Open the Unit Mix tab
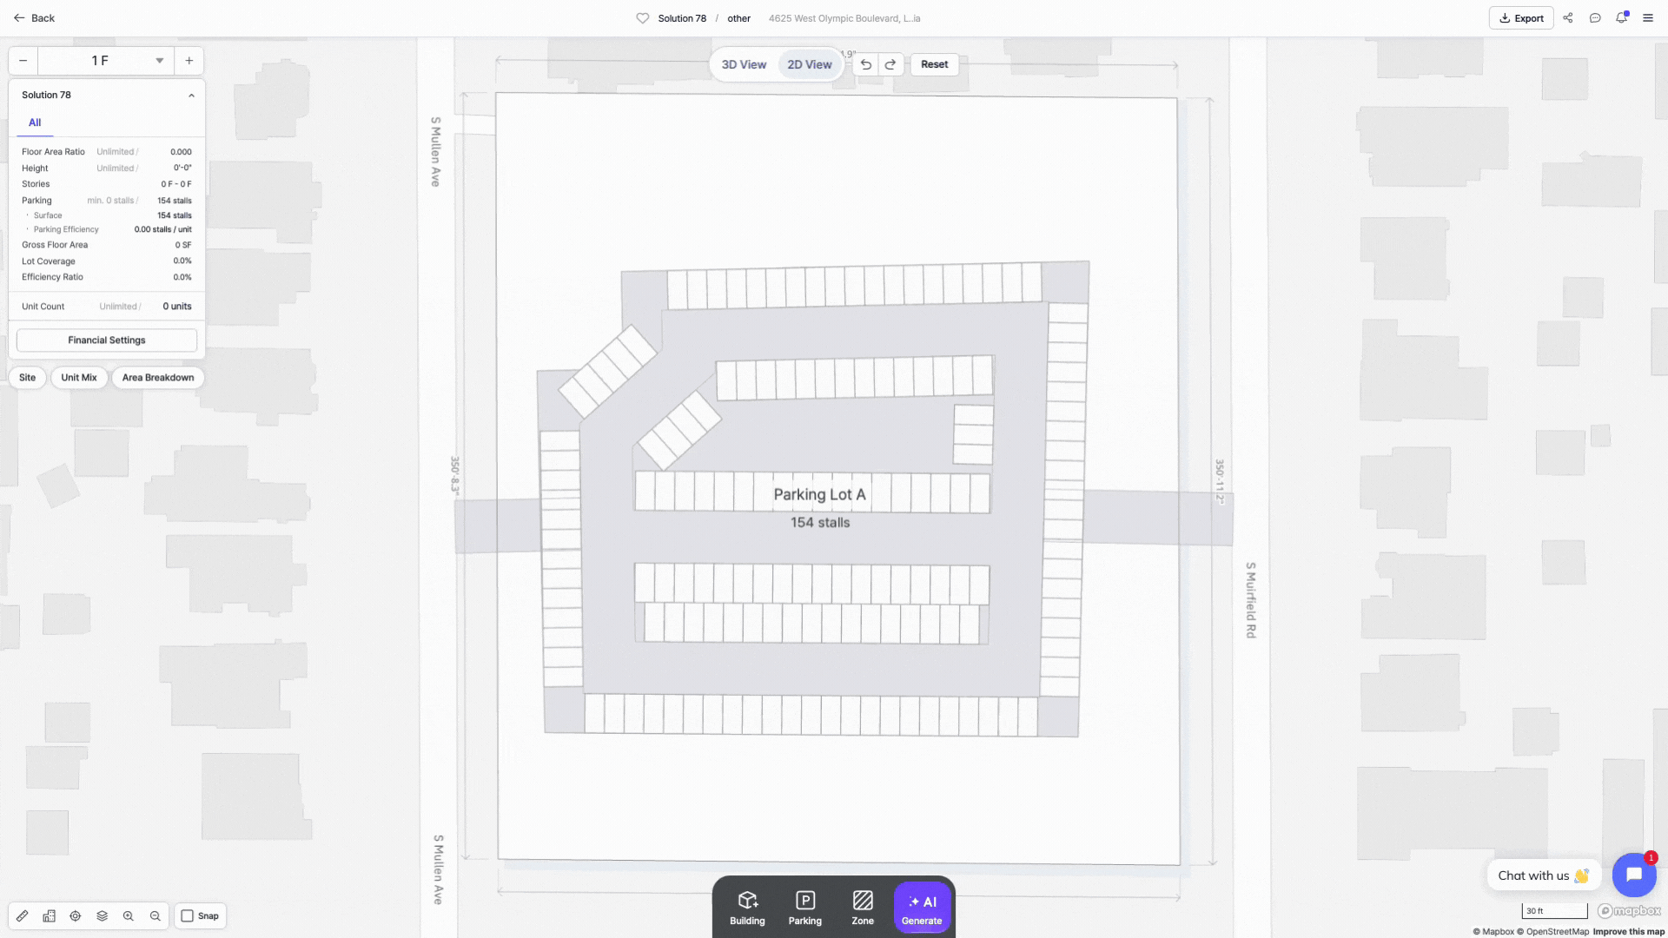Image resolution: width=1668 pixels, height=938 pixels. (79, 378)
